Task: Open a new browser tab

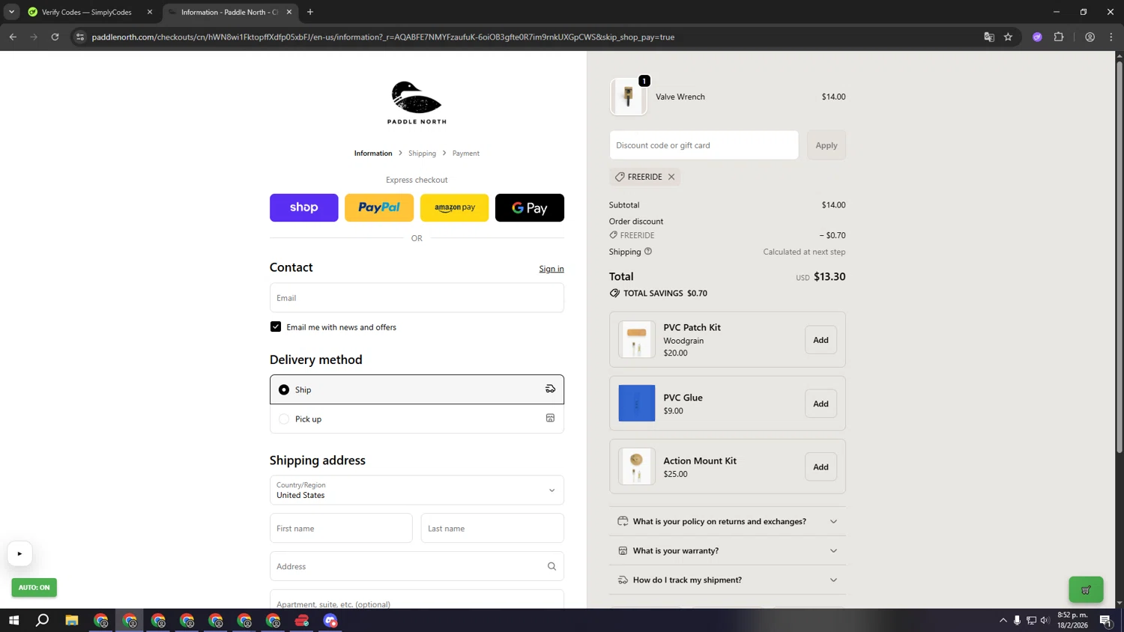Action: 310,12
